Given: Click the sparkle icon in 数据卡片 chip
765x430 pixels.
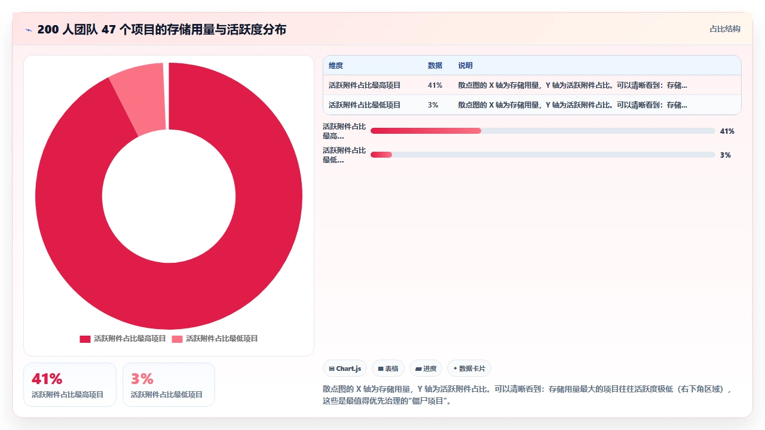Looking at the screenshot, I should point(455,369).
